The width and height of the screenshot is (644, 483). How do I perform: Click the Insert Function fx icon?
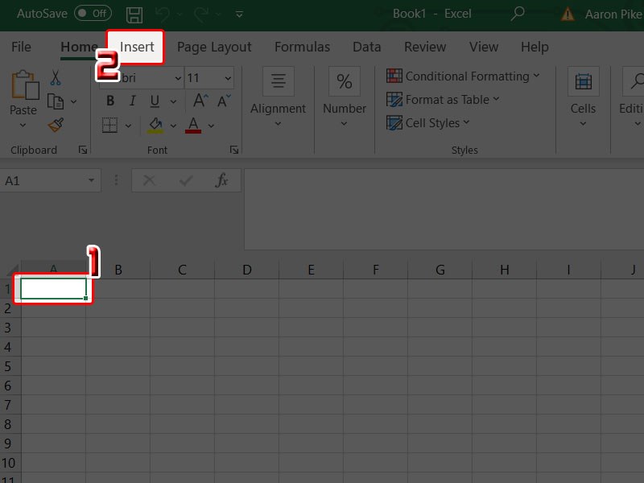point(221,181)
